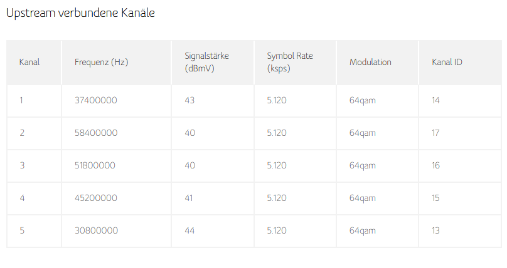The height and width of the screenshot is (268, 507).
Task: Click the 5.120 symbol rate in channel 2 row
Action: (x=277, y=133)
